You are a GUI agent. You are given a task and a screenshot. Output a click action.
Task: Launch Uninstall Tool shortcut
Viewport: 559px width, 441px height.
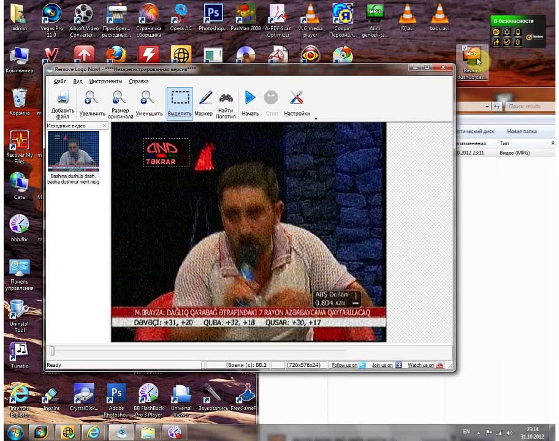pos(19,316)
